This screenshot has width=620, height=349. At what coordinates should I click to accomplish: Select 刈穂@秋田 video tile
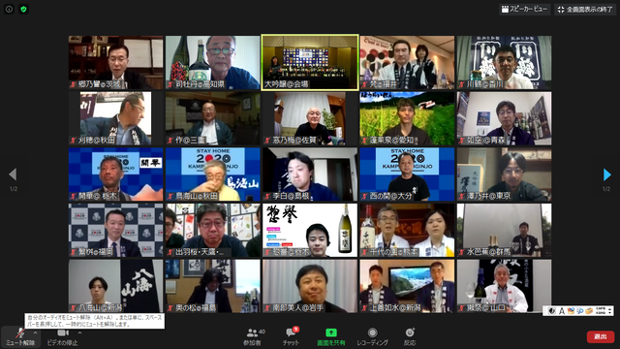click(x=116, y=118)
